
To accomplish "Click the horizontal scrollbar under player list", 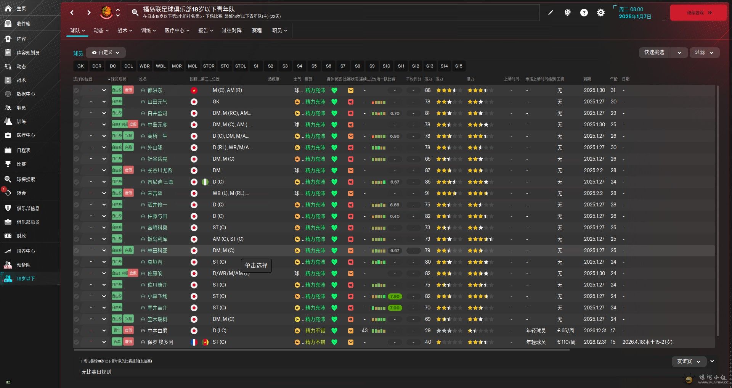I will click(321, 349).
